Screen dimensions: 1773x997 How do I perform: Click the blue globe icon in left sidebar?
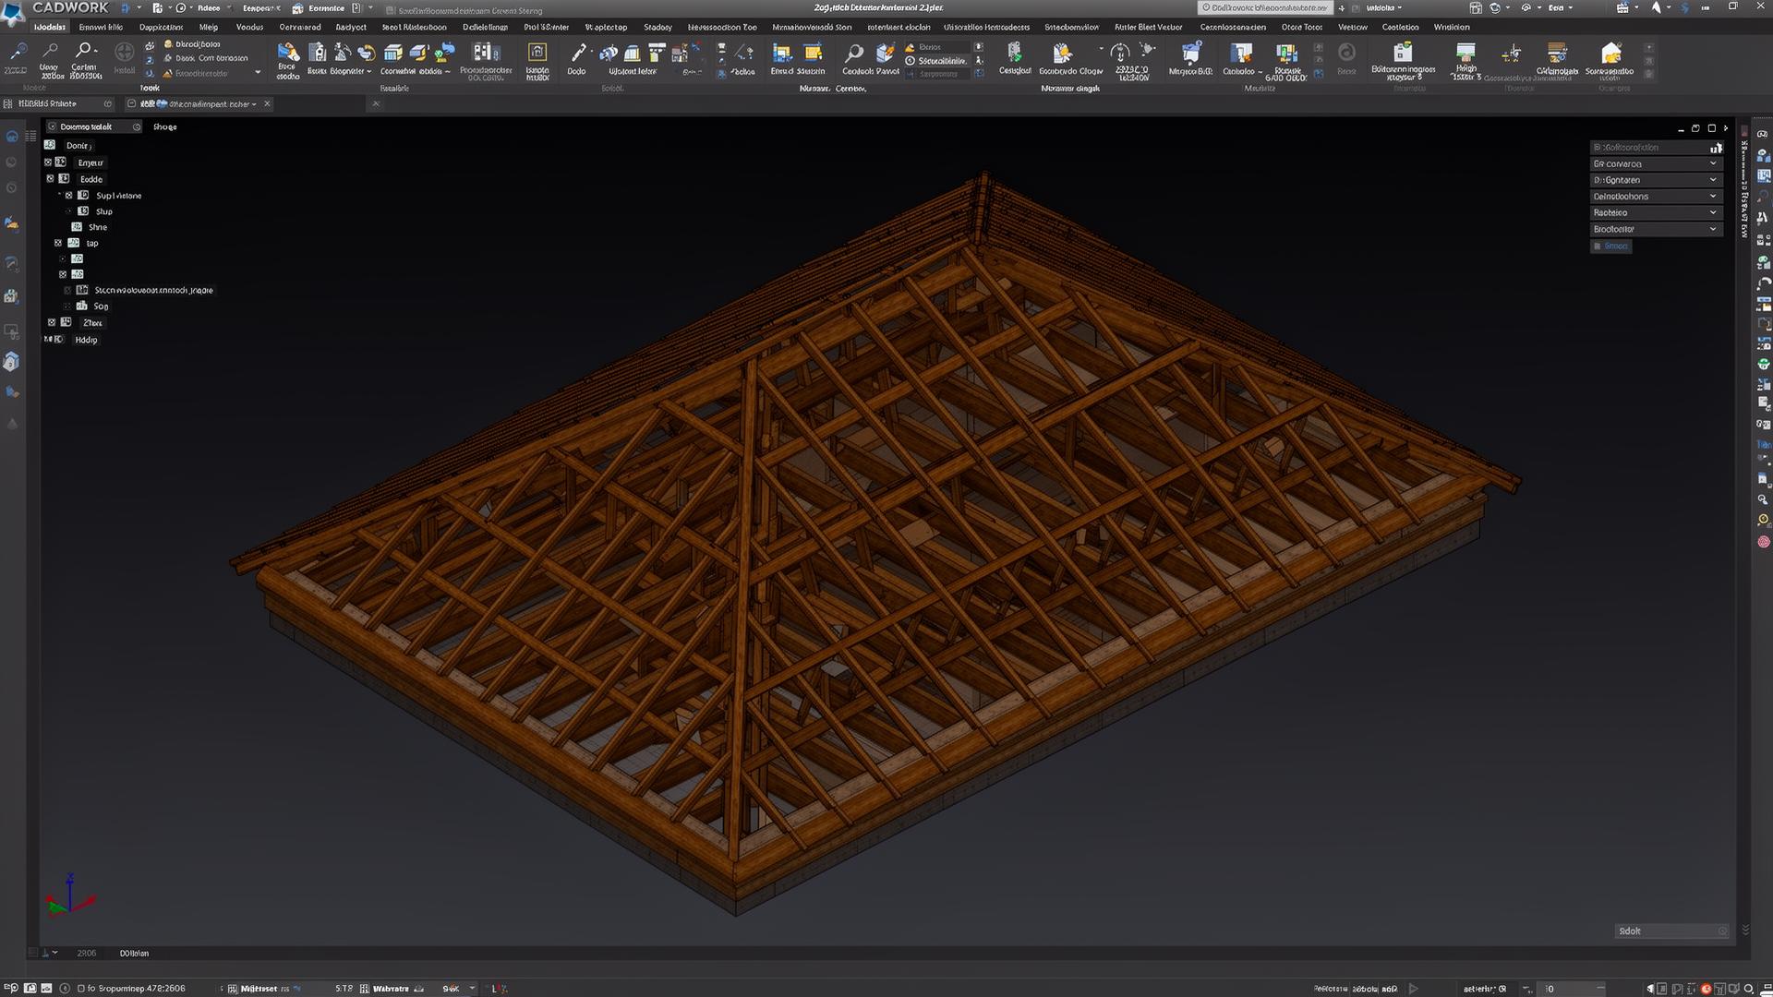click(12, 137)
